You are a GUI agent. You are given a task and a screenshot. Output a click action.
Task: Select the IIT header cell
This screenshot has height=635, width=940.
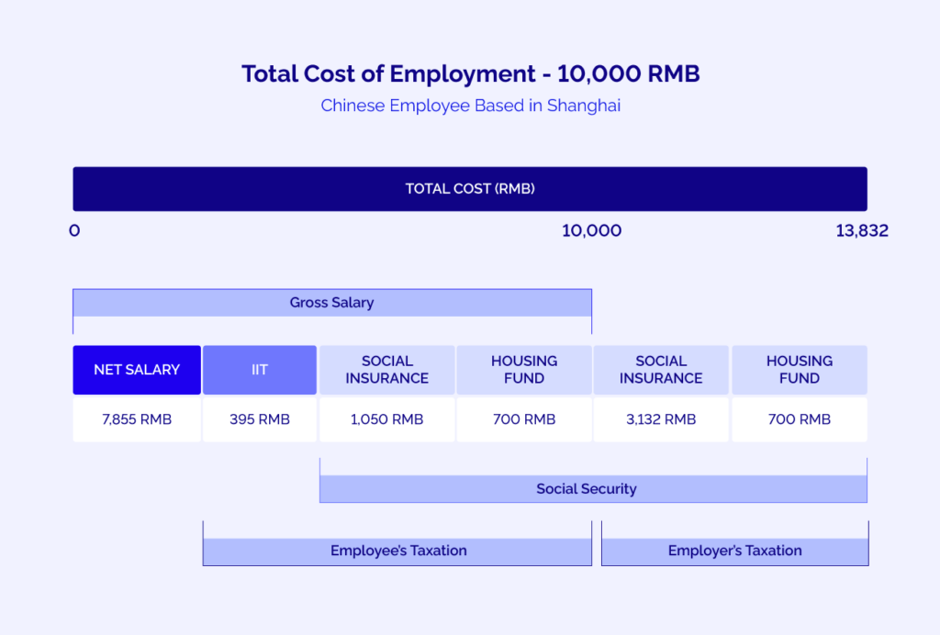[x=260, y=369]
